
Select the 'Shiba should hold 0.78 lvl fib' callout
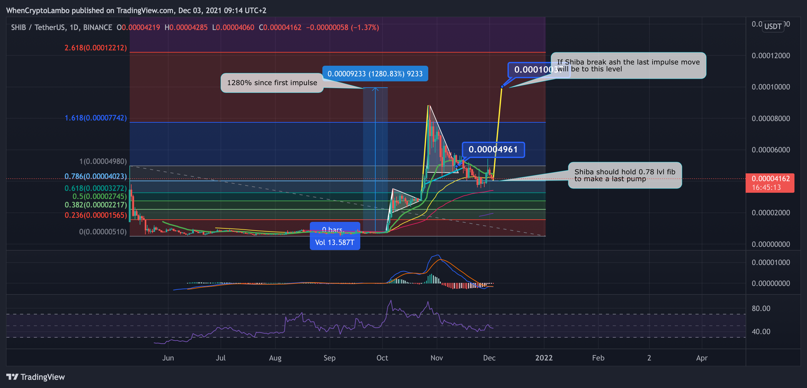pos(625,175)
